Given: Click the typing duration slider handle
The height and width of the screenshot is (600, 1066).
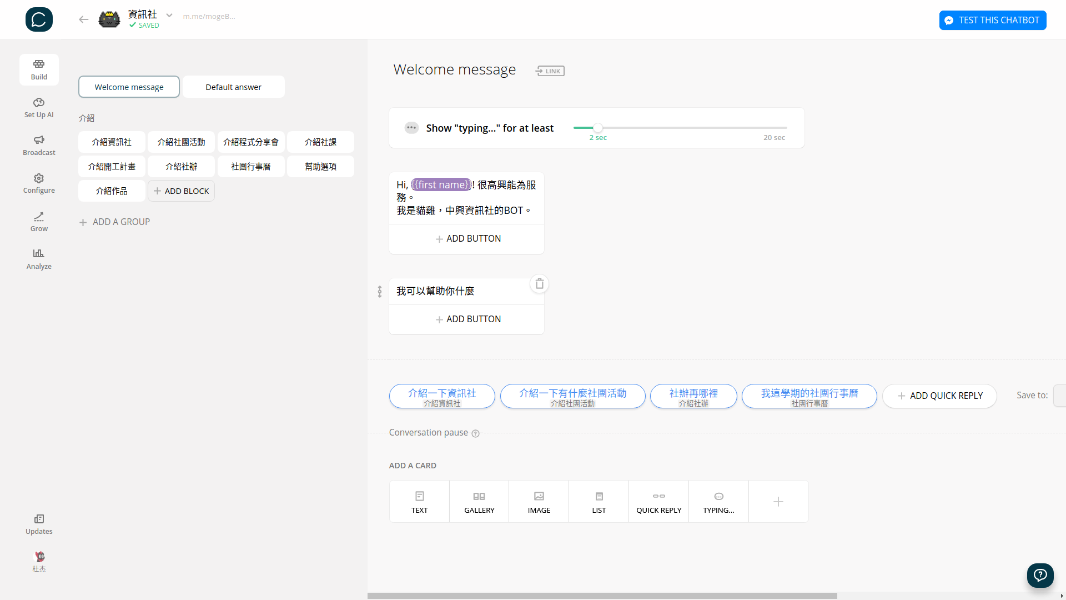Looking at the screenshot, I should click(x=597, y=128).
